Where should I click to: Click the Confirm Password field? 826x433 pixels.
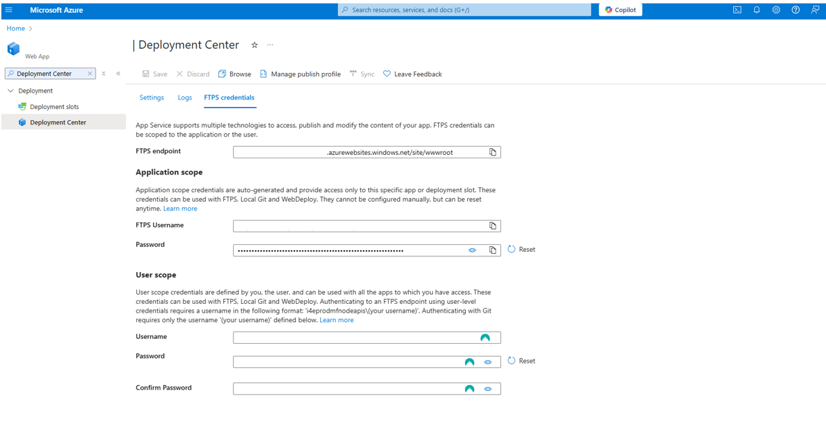point(367,389)
